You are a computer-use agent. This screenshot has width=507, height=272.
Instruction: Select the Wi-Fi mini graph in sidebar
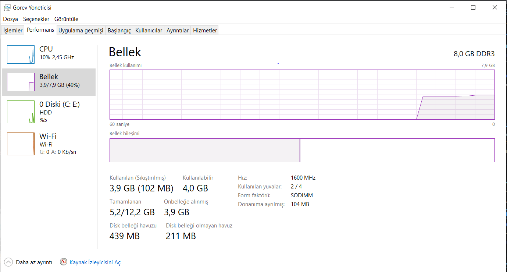pos(21,144)
